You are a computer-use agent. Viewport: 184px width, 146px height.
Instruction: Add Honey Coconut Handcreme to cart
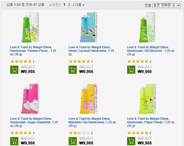click(73, 70)
